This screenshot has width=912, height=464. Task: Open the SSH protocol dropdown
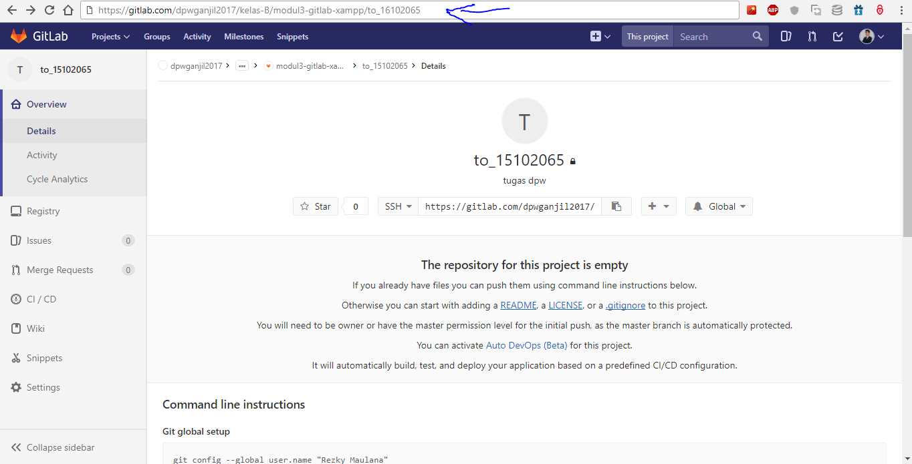point(397,206)
